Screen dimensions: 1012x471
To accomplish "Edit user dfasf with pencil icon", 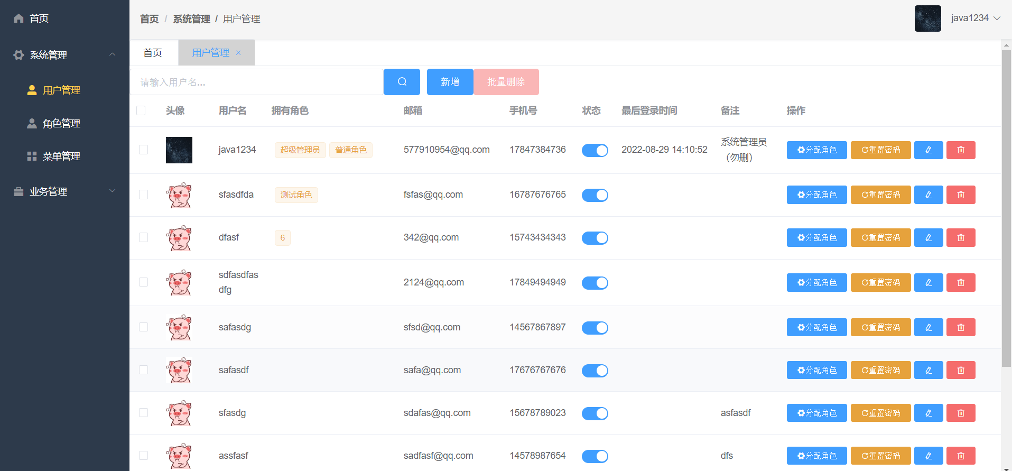I will (x=929, y=237).
